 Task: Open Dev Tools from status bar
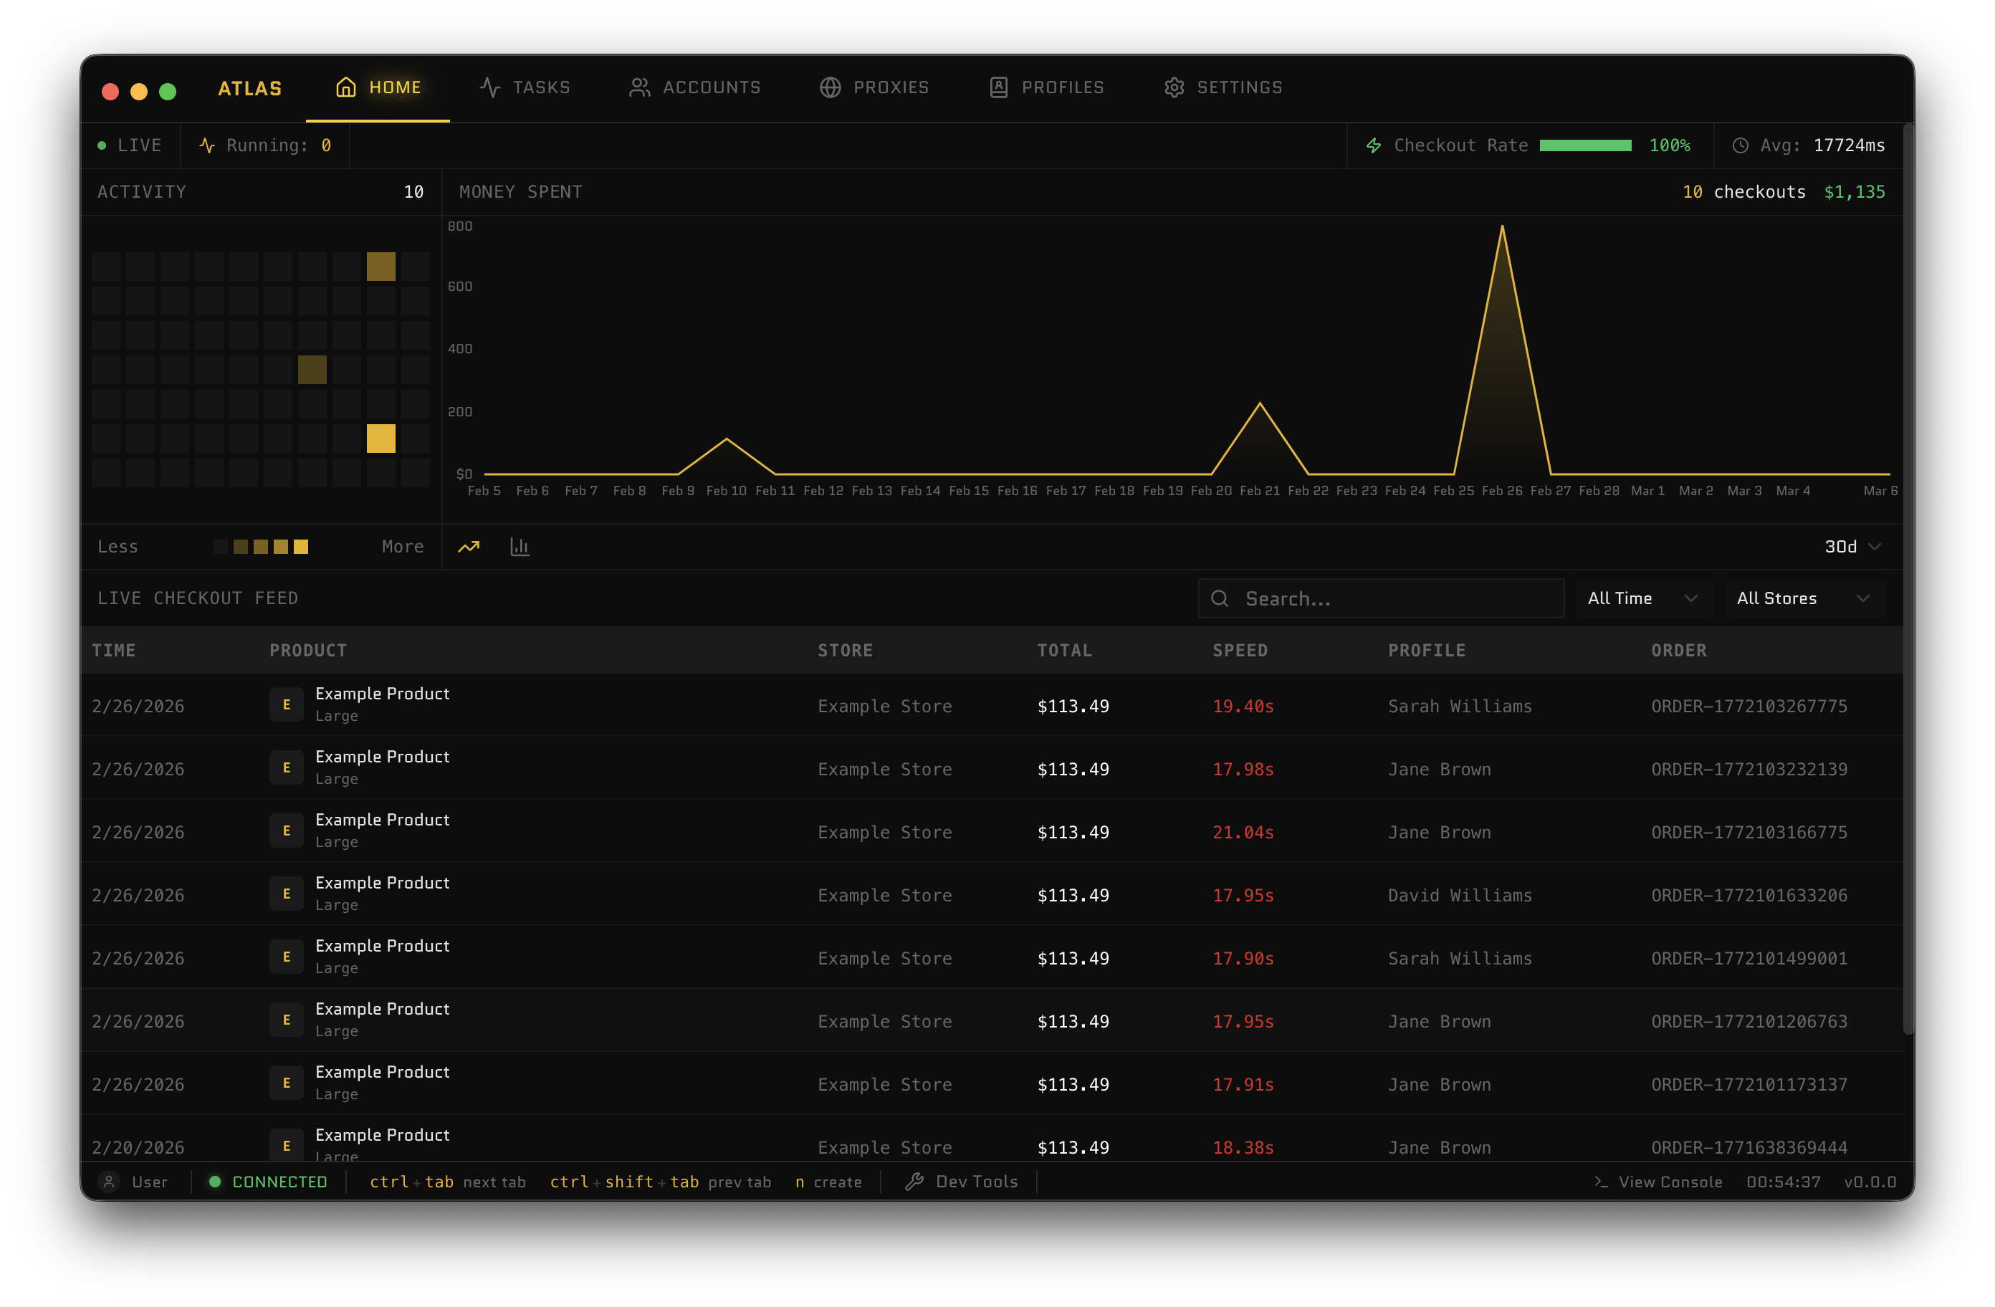[962, 1182]
